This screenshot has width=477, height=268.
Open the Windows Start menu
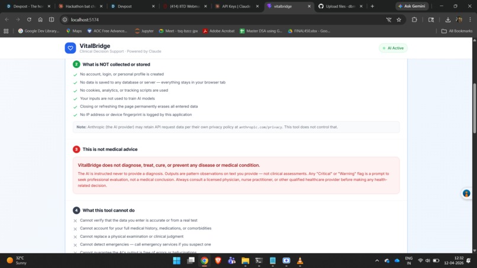point(177,261)
